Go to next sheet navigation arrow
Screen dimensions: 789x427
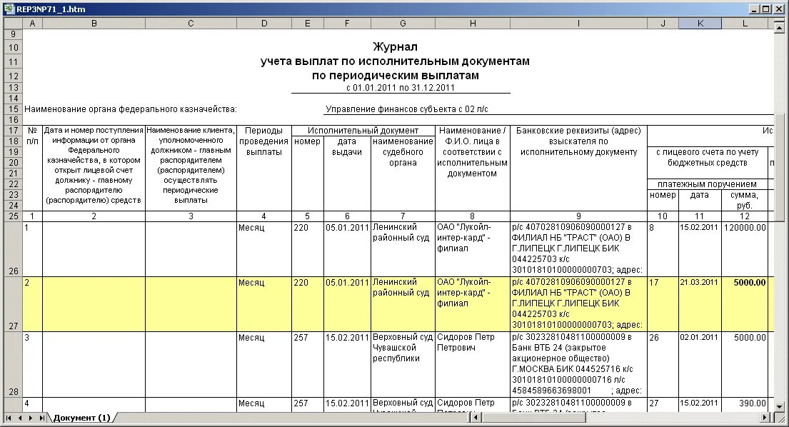click(31, 418)
